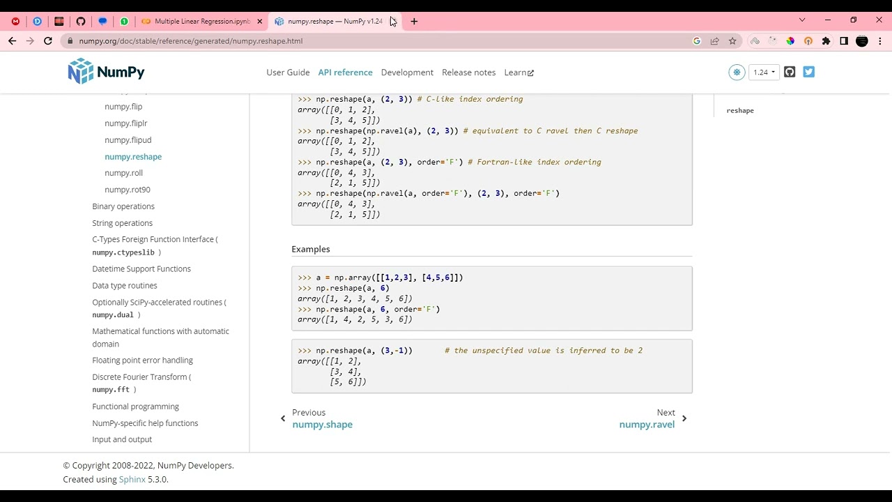Screen dimensions: 892x502
Task: Select numpy.flip in the sidebar
Action: pos(123,107)
